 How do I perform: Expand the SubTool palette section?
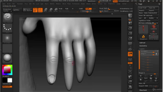click(x=142, y=43)
